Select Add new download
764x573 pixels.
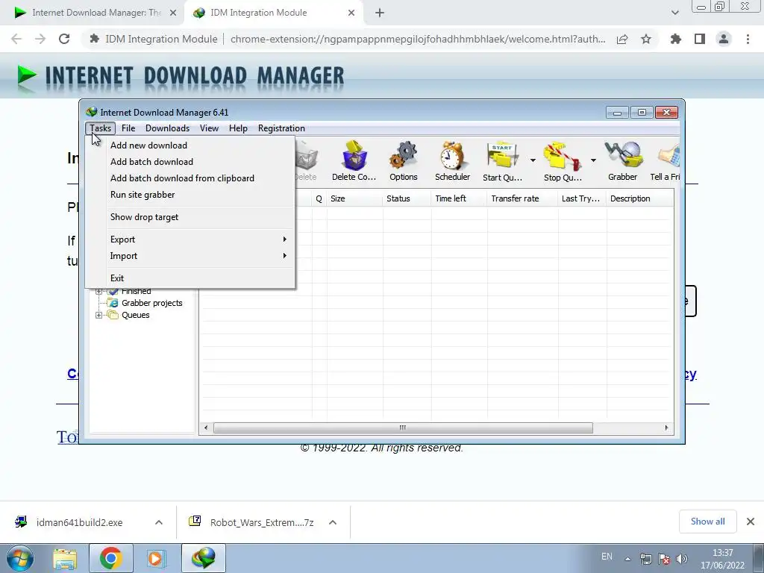point(200,145)
